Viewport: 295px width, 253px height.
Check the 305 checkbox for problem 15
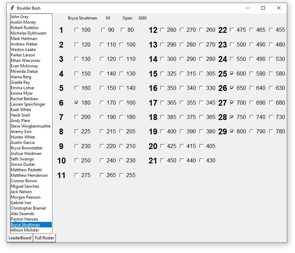[201, 74]
